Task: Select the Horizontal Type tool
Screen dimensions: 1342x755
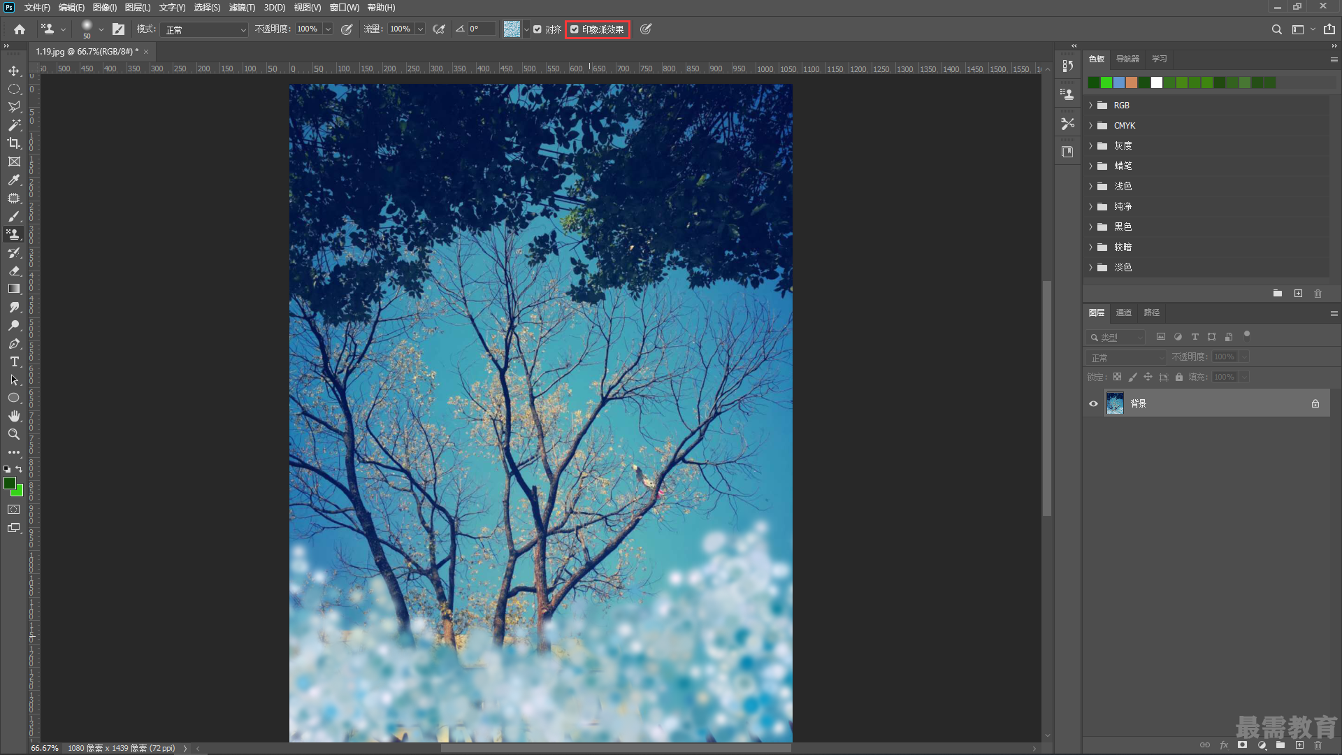Action: click(x=14, y=361)
